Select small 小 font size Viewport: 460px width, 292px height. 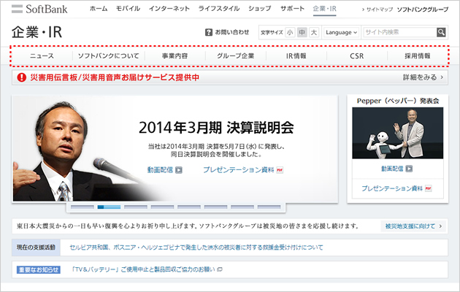[290, 32]
